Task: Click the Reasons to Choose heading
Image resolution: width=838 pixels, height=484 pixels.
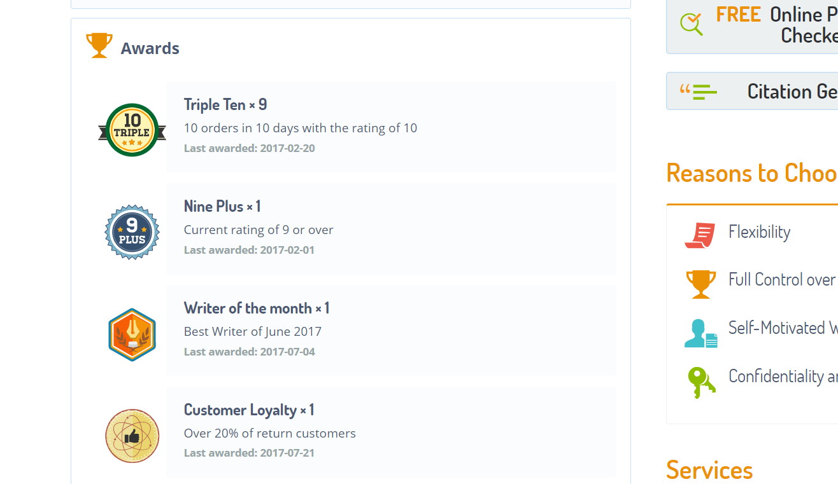Action: pos(751,173)
